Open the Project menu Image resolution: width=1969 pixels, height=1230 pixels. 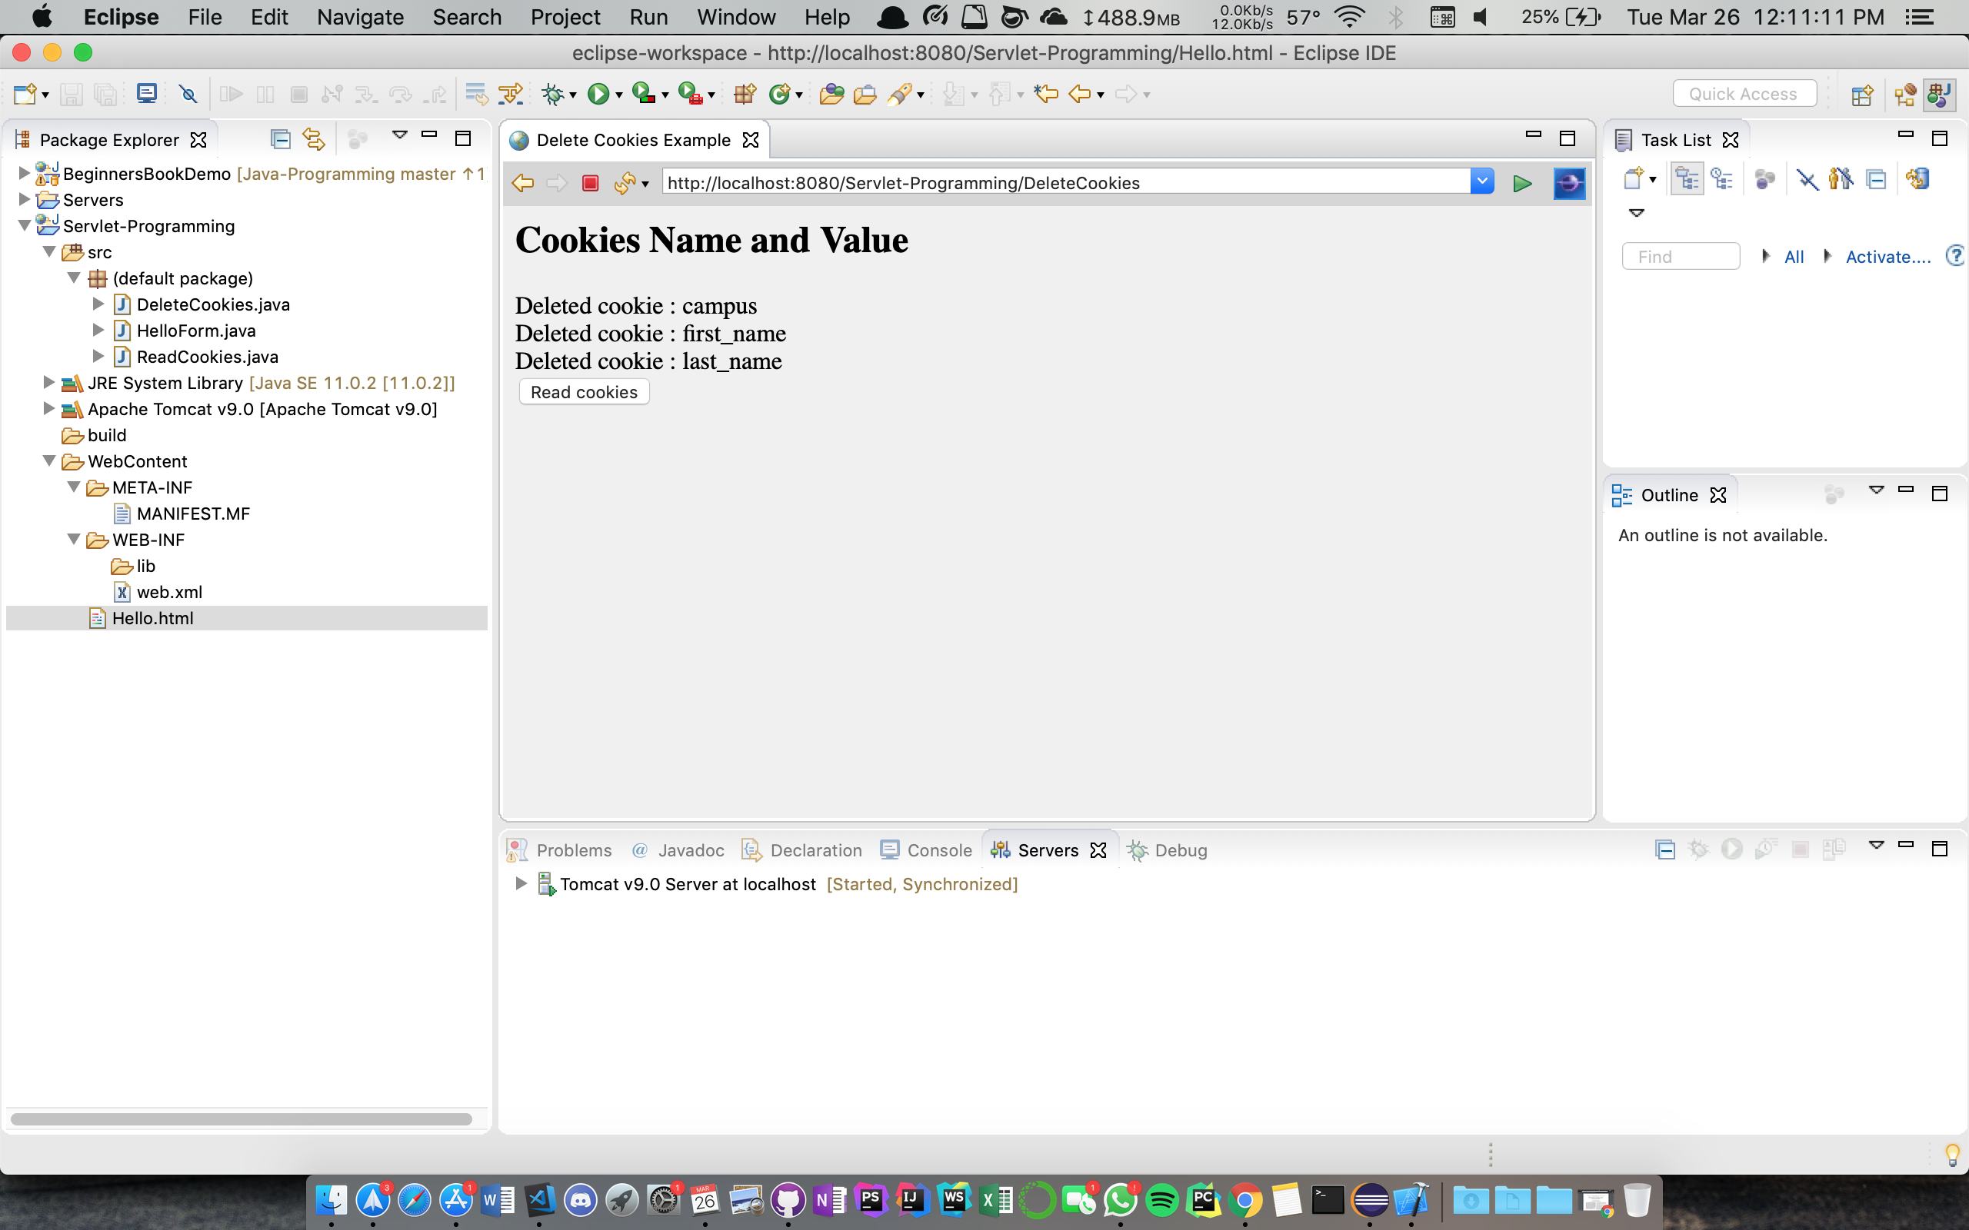tap(565, 17)
